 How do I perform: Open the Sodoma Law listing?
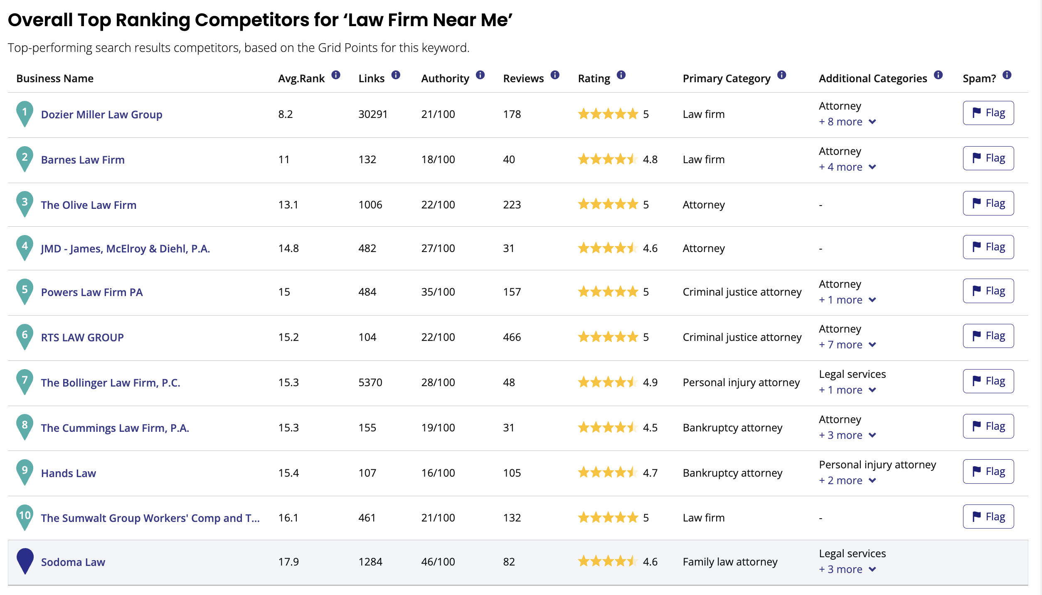pos(73,562)
